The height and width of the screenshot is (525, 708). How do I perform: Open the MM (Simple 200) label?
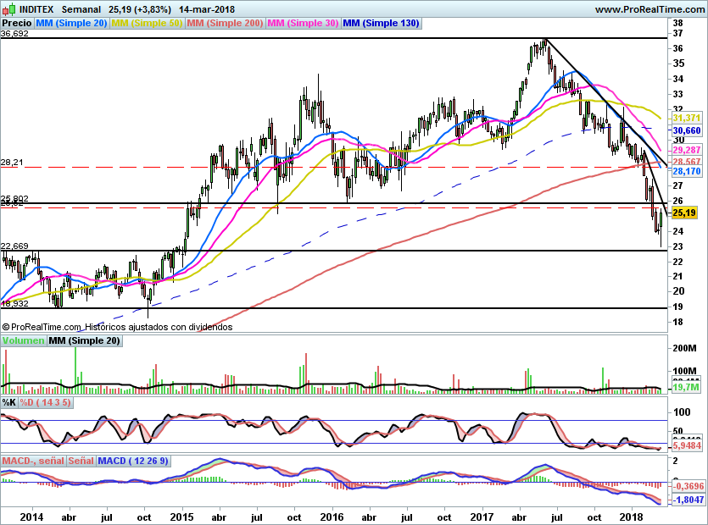pyautogui.click(x=225, y=23)
